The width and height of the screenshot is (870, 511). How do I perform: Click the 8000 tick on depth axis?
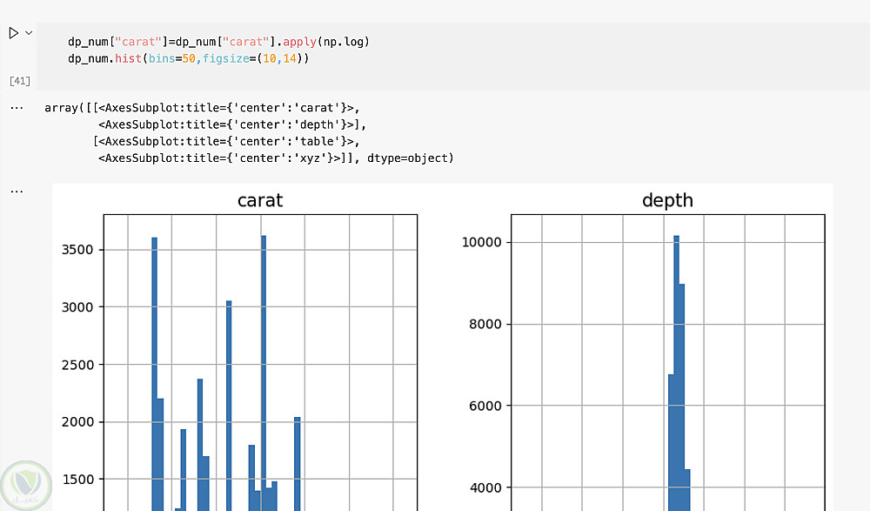[x=485, y=325]
